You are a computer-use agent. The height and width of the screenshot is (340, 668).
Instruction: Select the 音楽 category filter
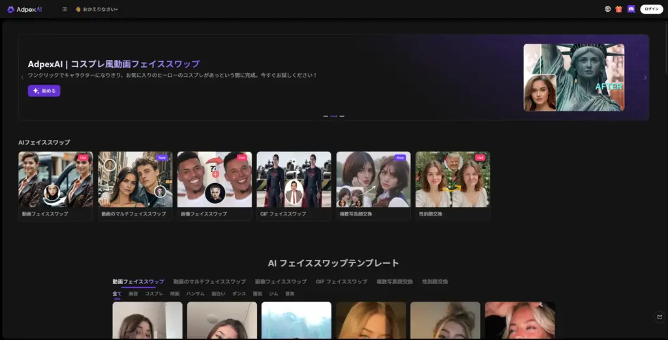click(x=290, y=294)
